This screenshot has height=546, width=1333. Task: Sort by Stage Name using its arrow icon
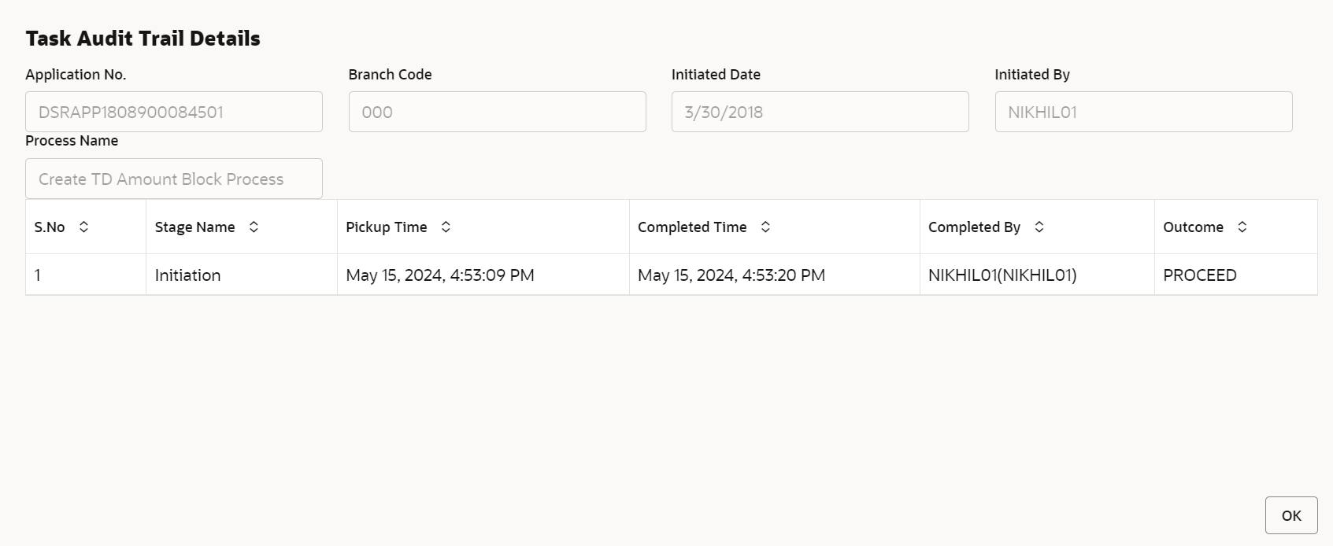point(254,227)
